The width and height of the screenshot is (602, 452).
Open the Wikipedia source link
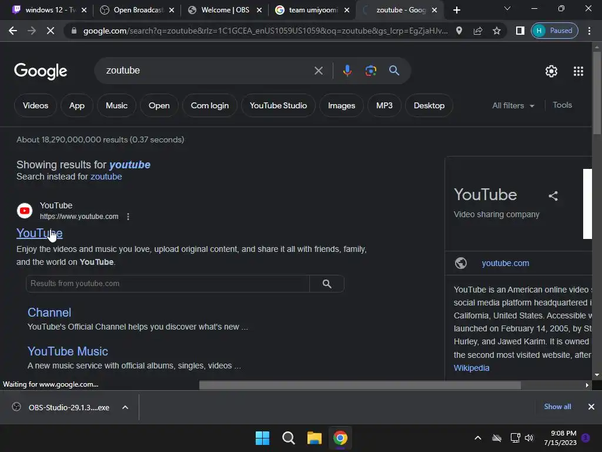pos(471,368)
